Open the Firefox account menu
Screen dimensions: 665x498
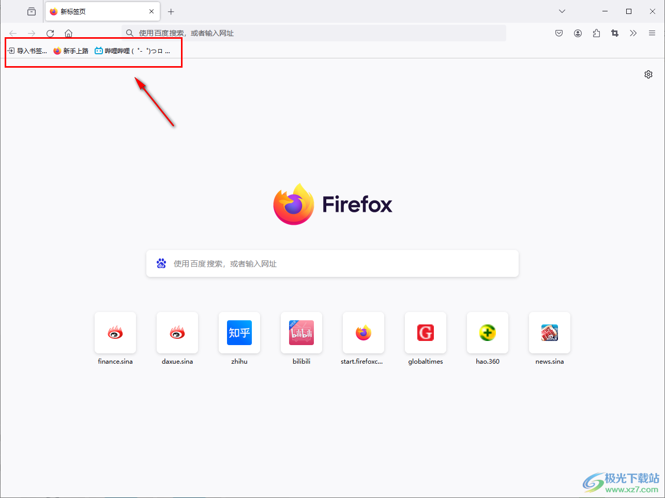[x=578, y=33]
